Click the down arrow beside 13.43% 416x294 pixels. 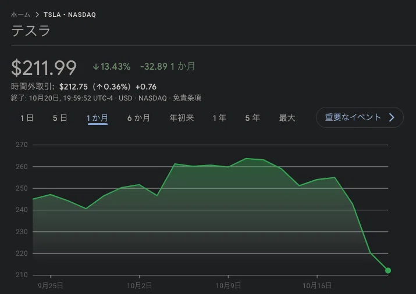pyautogui.click(x=96, y=67)
